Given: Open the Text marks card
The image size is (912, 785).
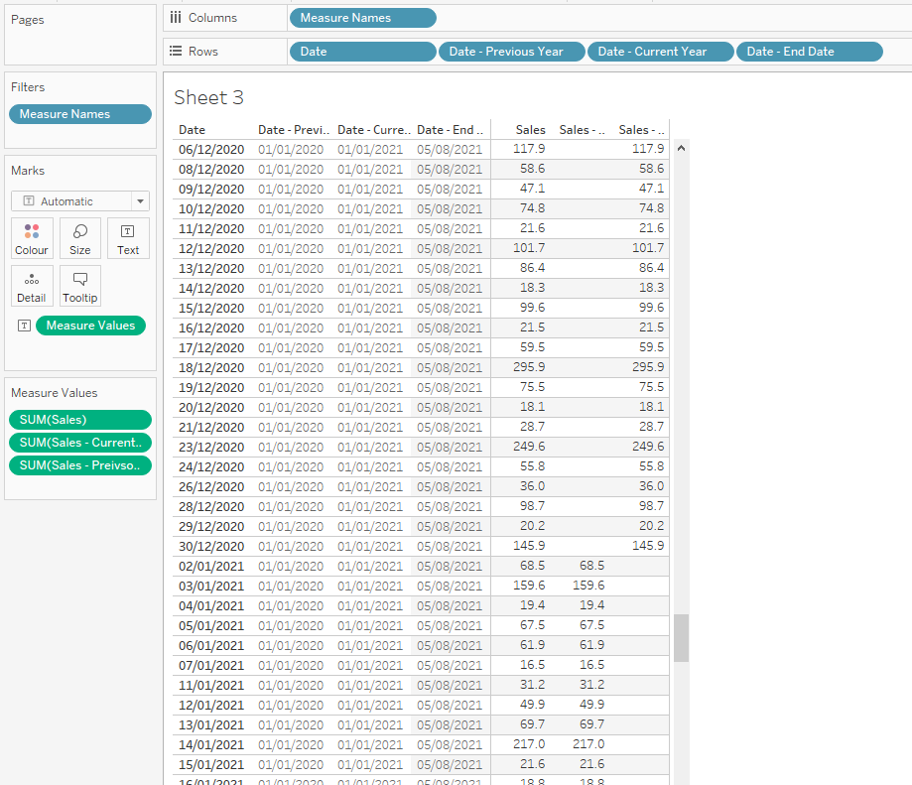Looking at the screenshot, I should point(128,238).
